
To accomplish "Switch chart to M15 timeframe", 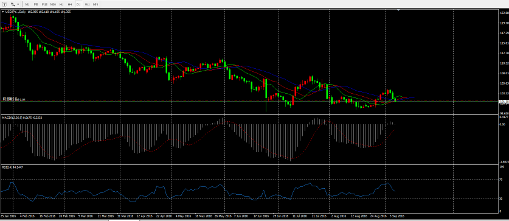I will coord(44,4).
